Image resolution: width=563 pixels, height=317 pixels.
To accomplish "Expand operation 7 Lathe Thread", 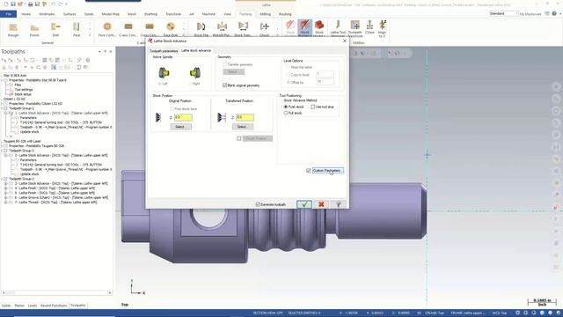I will [x=6, y=202].
